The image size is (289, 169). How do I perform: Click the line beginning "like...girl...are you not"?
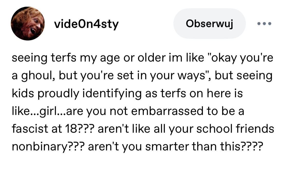128,111
